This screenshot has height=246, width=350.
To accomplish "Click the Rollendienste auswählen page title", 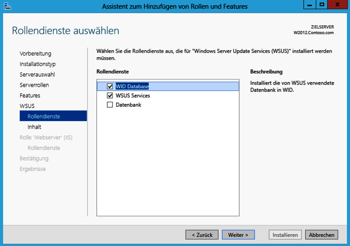I will pos(65,31).
